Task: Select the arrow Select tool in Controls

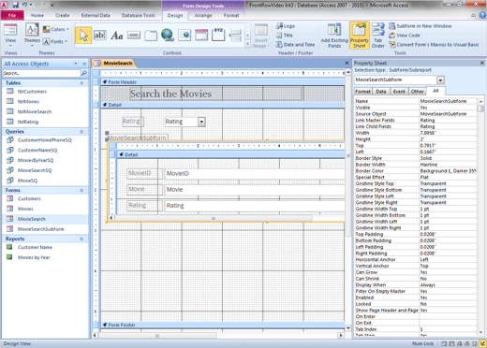Action: [x=83, y=36]
